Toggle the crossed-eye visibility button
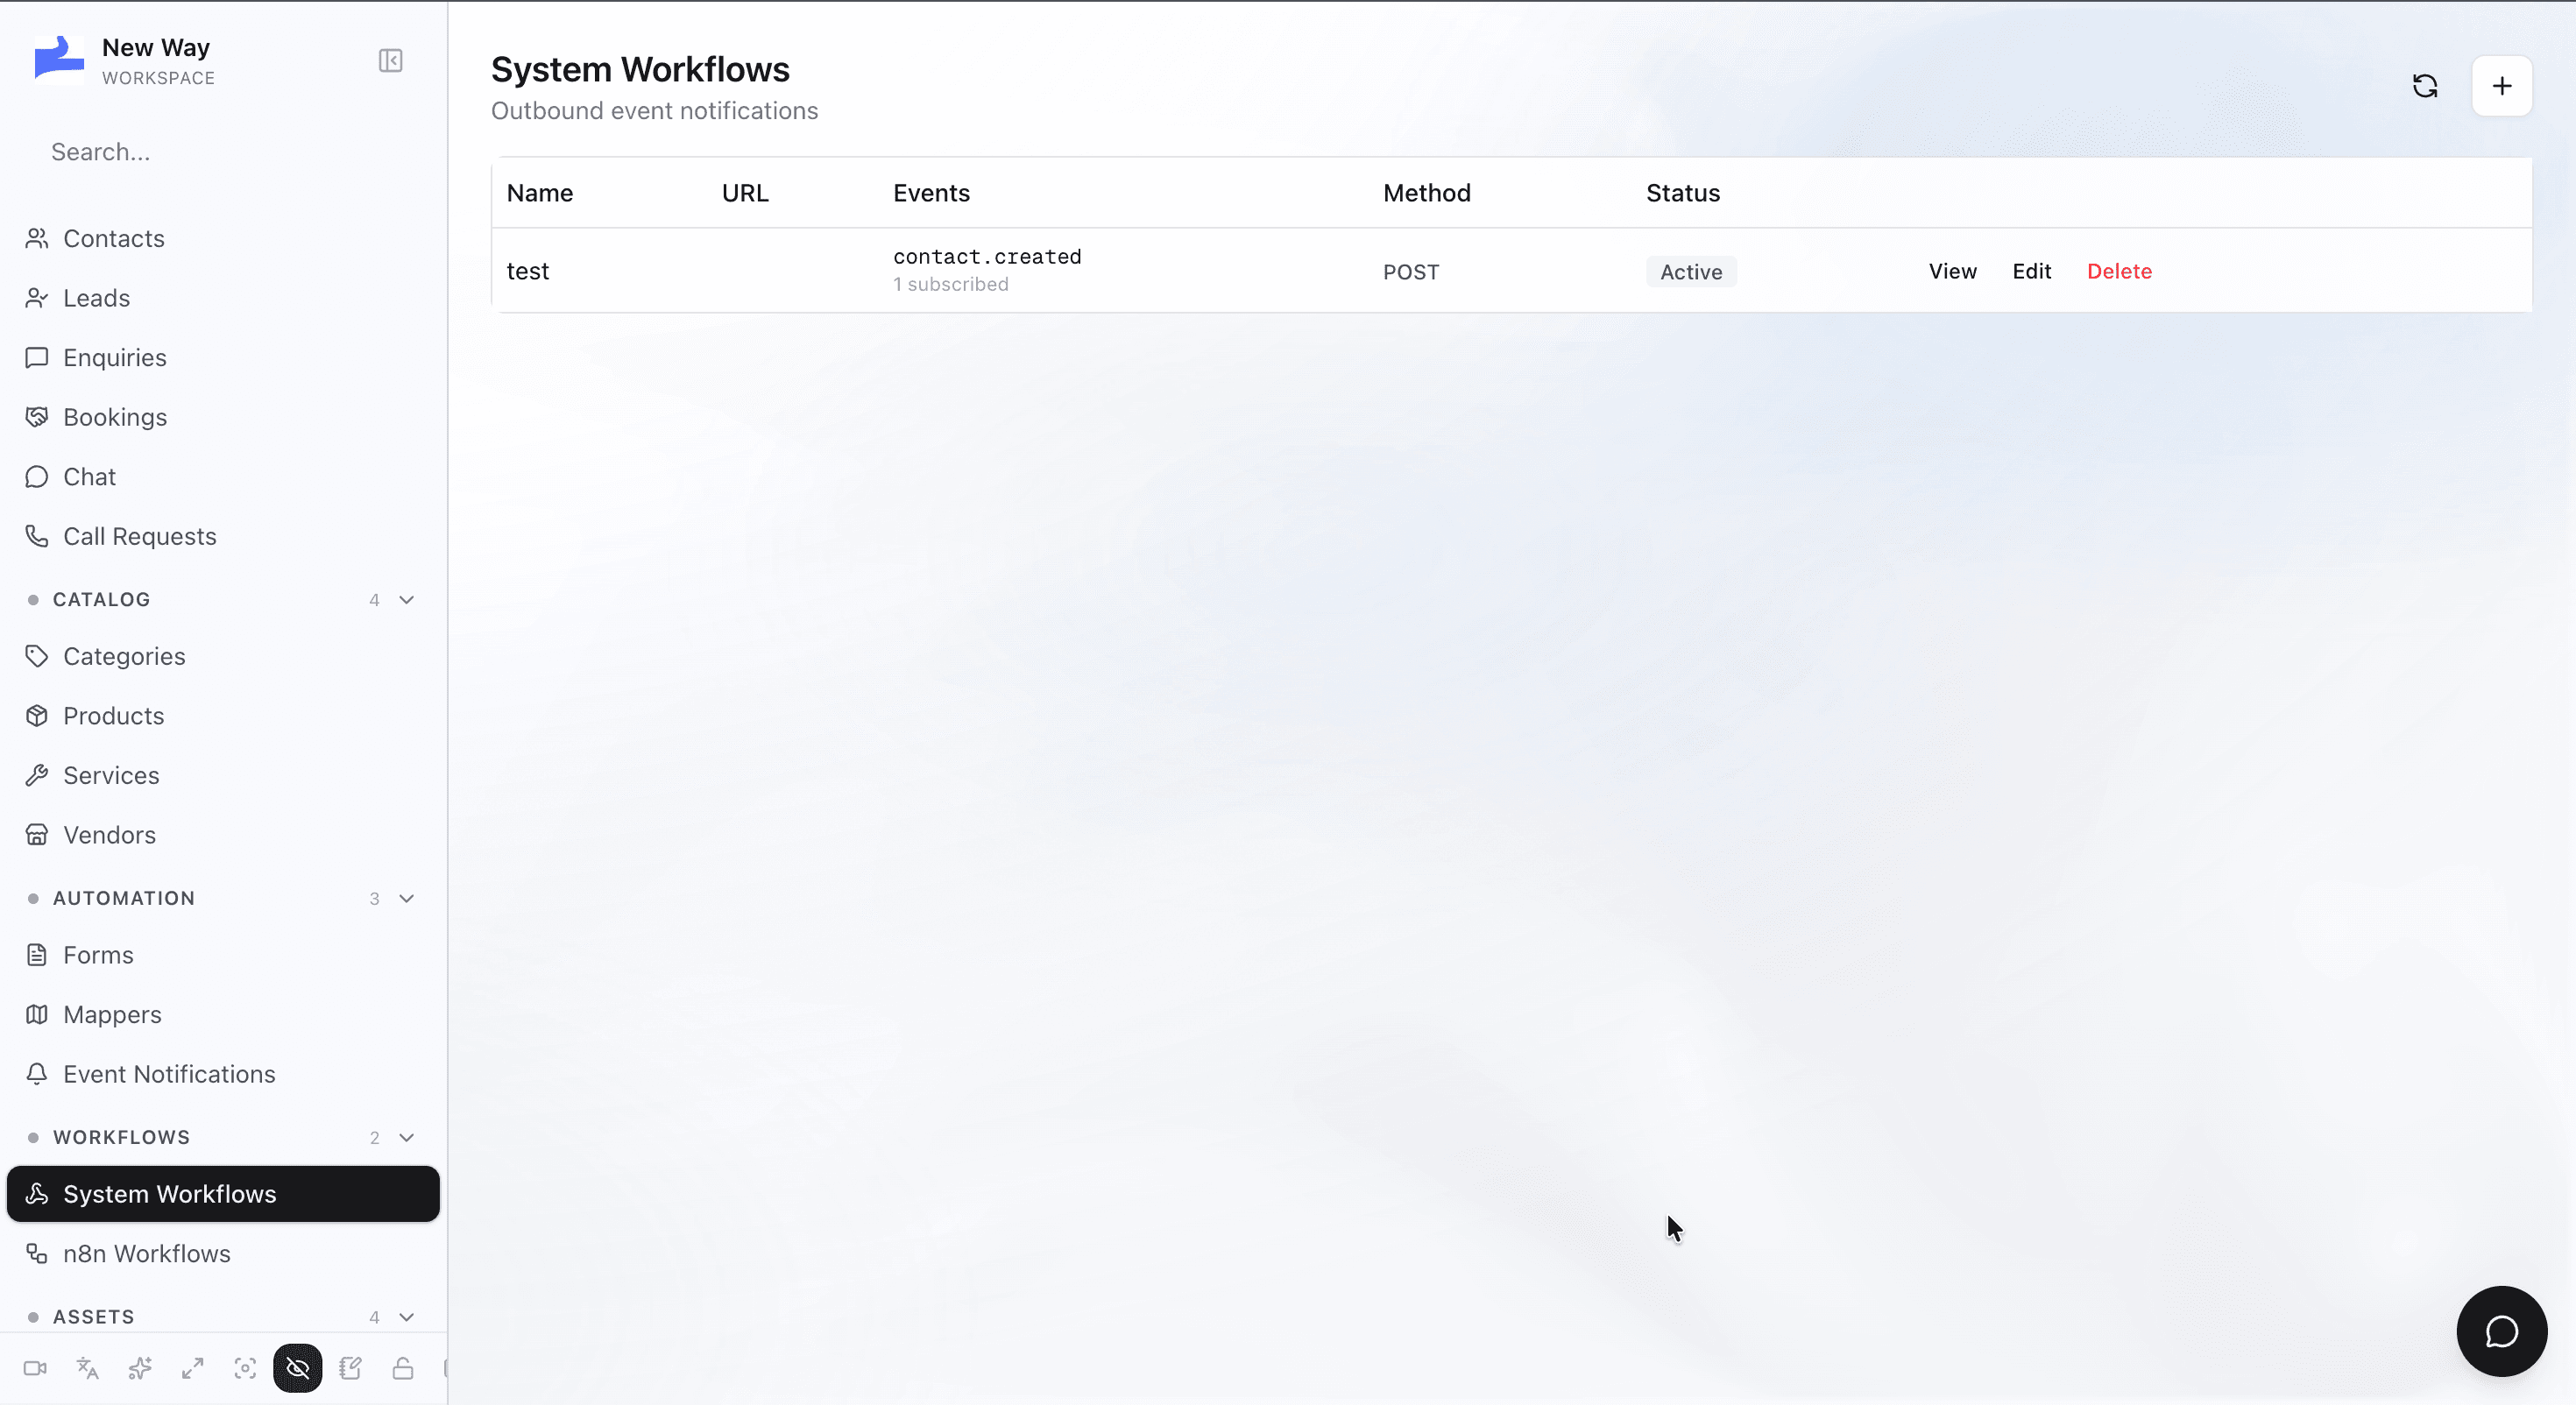This screenshot has height=1405, width=2576. point(298,1368)
